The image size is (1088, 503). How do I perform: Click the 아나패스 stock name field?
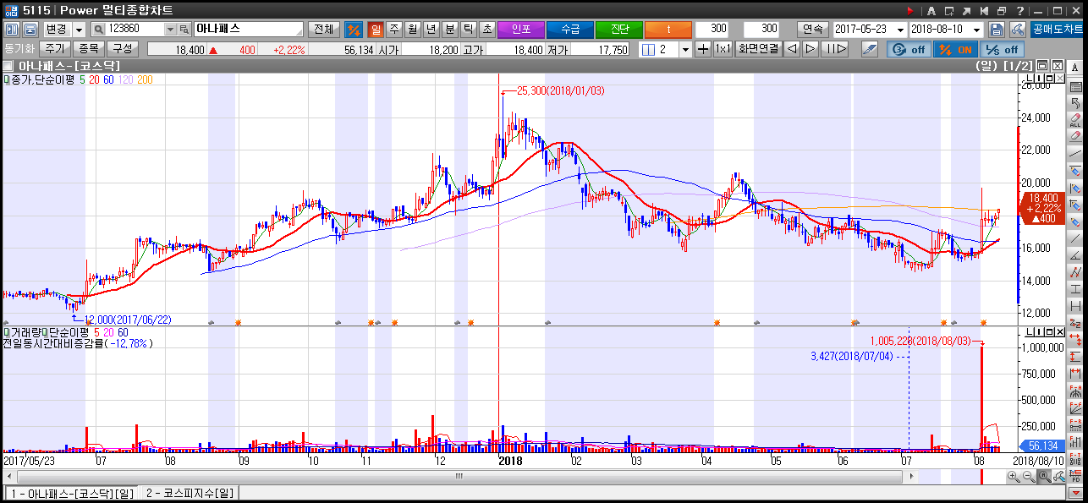(249, 29)
